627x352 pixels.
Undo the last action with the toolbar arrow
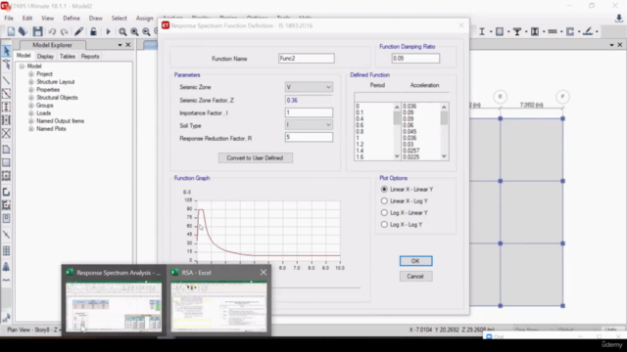point(52,31)
